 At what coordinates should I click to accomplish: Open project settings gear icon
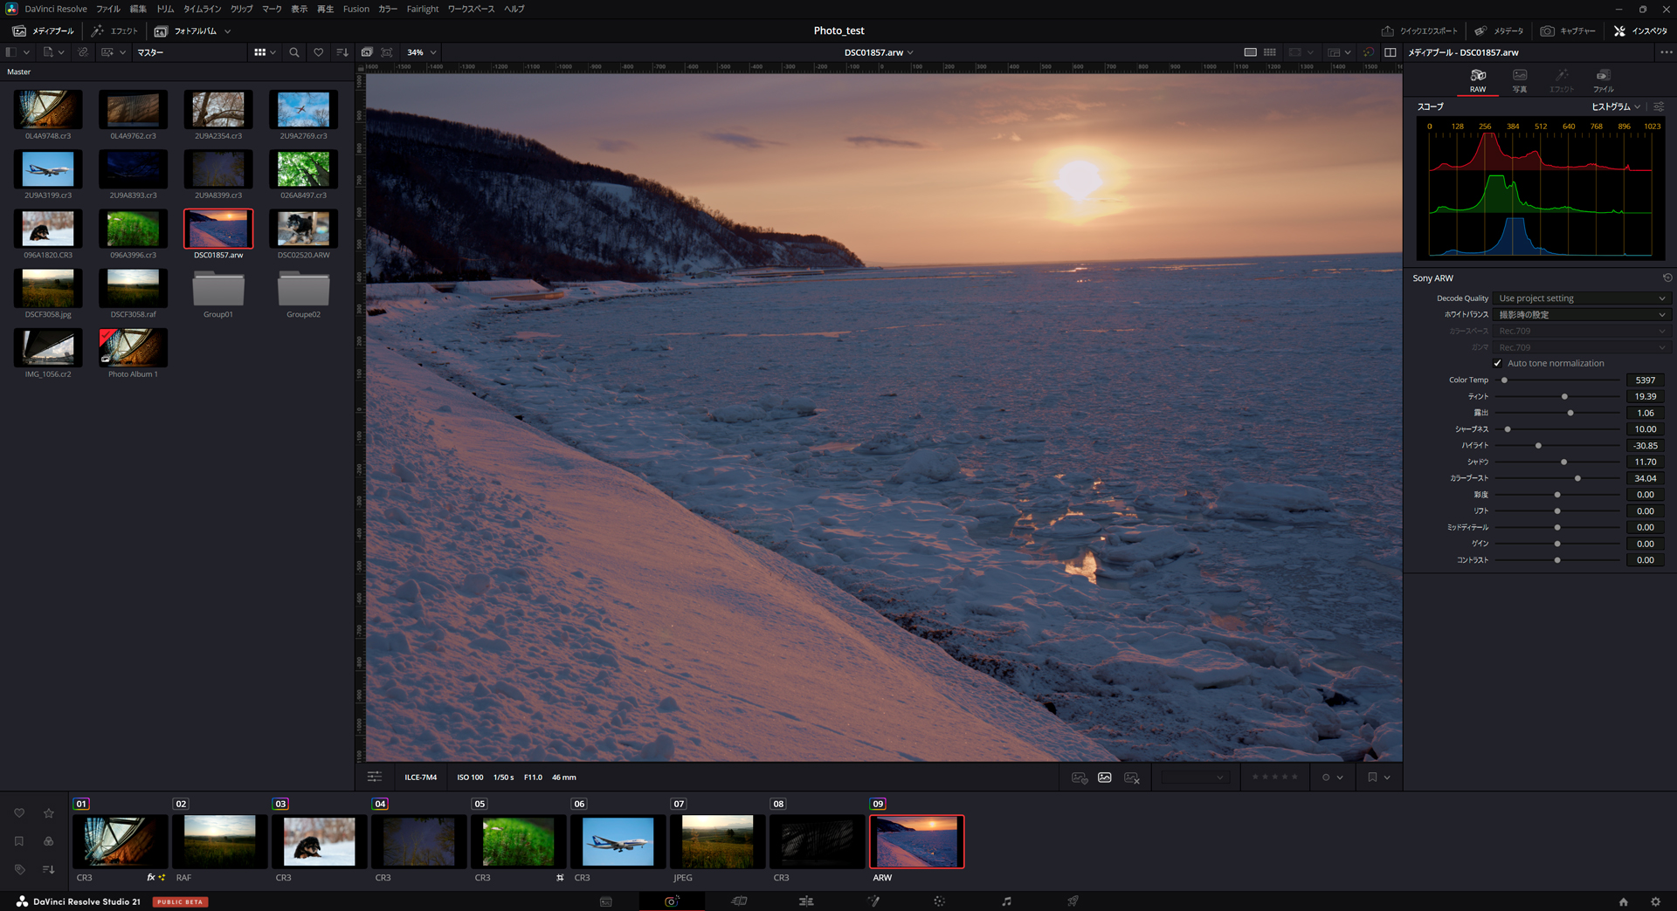[x=1655, y=901]
